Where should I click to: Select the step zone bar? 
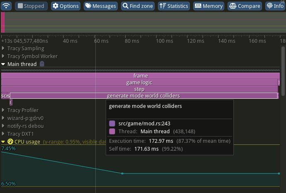140,89
